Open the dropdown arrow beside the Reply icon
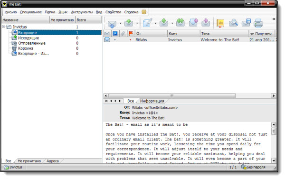The image size is (285, 179). click(x=172, y=23)
